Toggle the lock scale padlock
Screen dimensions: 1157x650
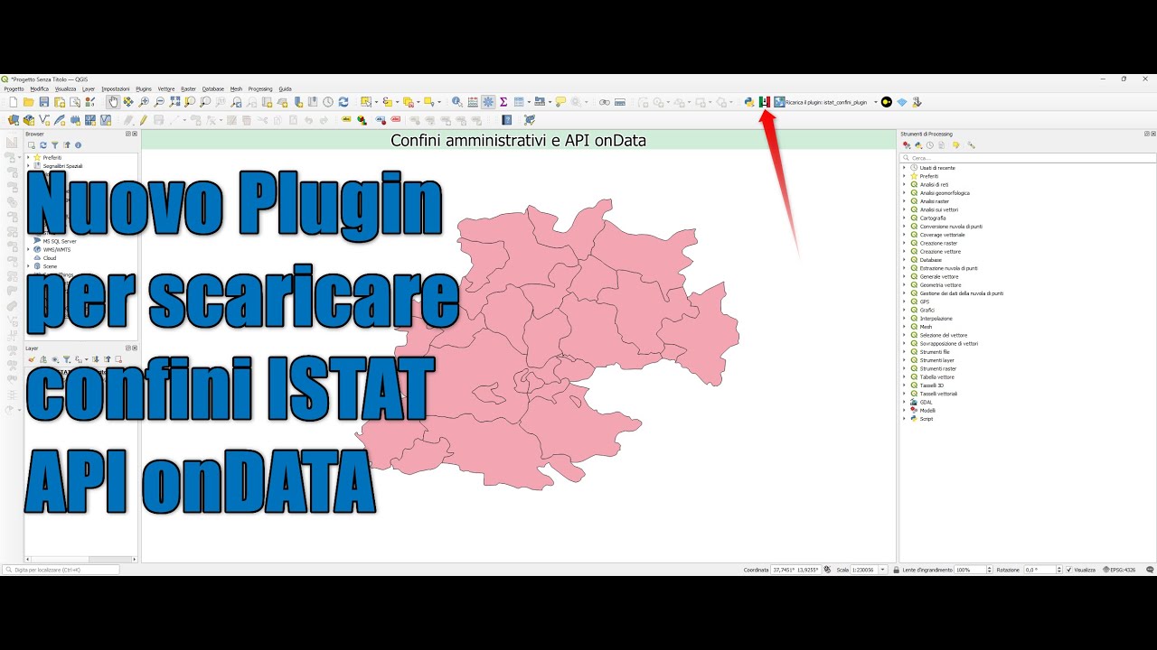pyautogui.click(x=896, y=570)
